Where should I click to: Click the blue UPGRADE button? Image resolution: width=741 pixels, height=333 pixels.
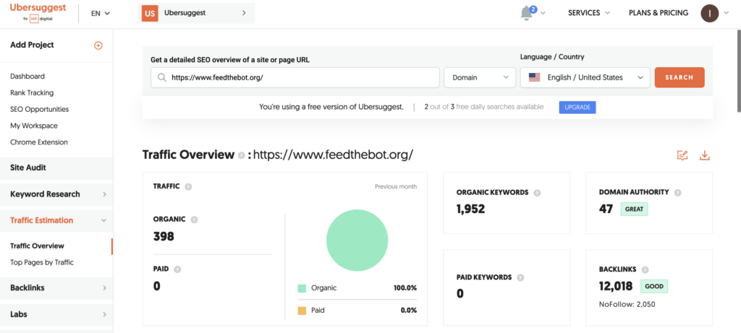click(x=577, y=107)
